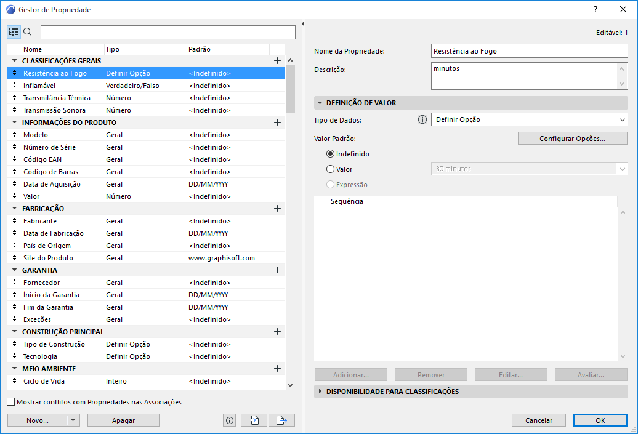Click the property list scrollbar thumb
The image size is (638, 434).
(290, 89)
